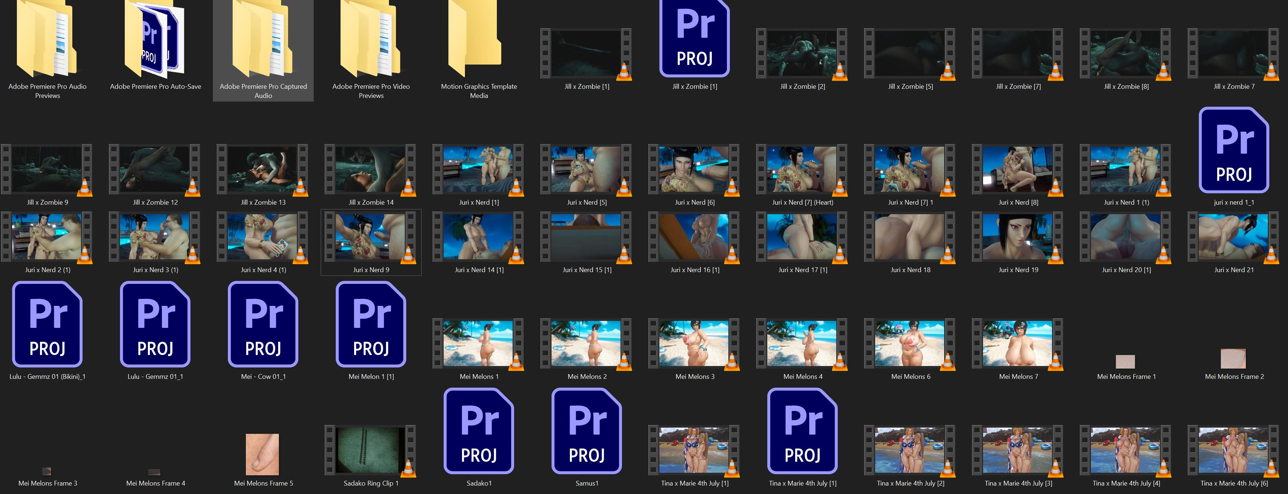Select the "Juri x Nerd 14 [1]" file name
Screen dimensions: 1288x494
tap(479, 270)
